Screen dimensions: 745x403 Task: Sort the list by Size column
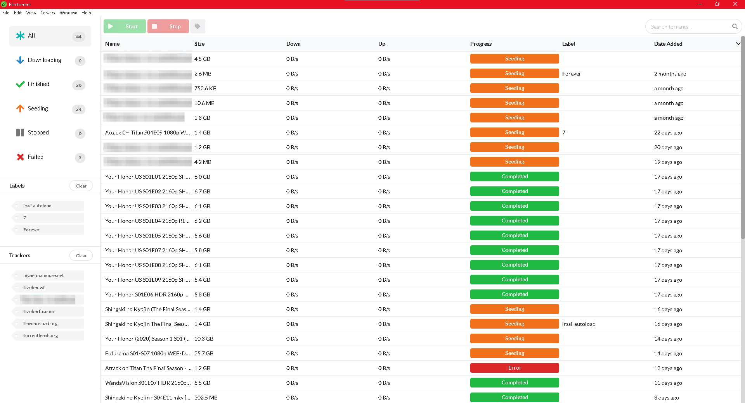(199, 44)
